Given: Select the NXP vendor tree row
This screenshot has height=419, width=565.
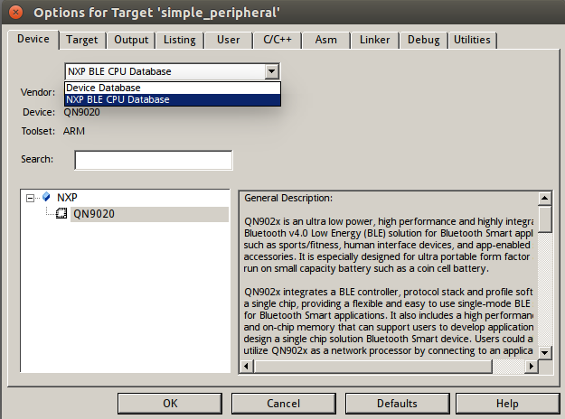Looking at the screenshot, I should pos(67,197).
